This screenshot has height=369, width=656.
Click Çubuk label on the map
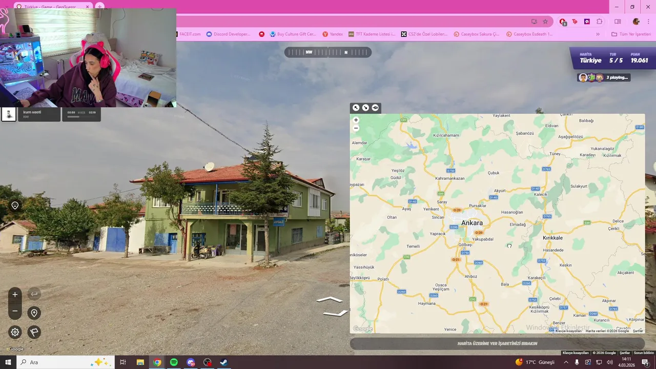tap(494, 173)
